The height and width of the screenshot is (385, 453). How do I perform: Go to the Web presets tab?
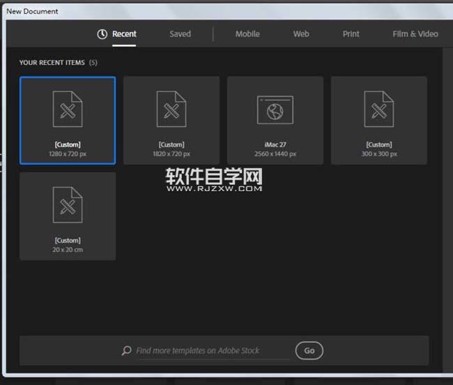[301, 34]
